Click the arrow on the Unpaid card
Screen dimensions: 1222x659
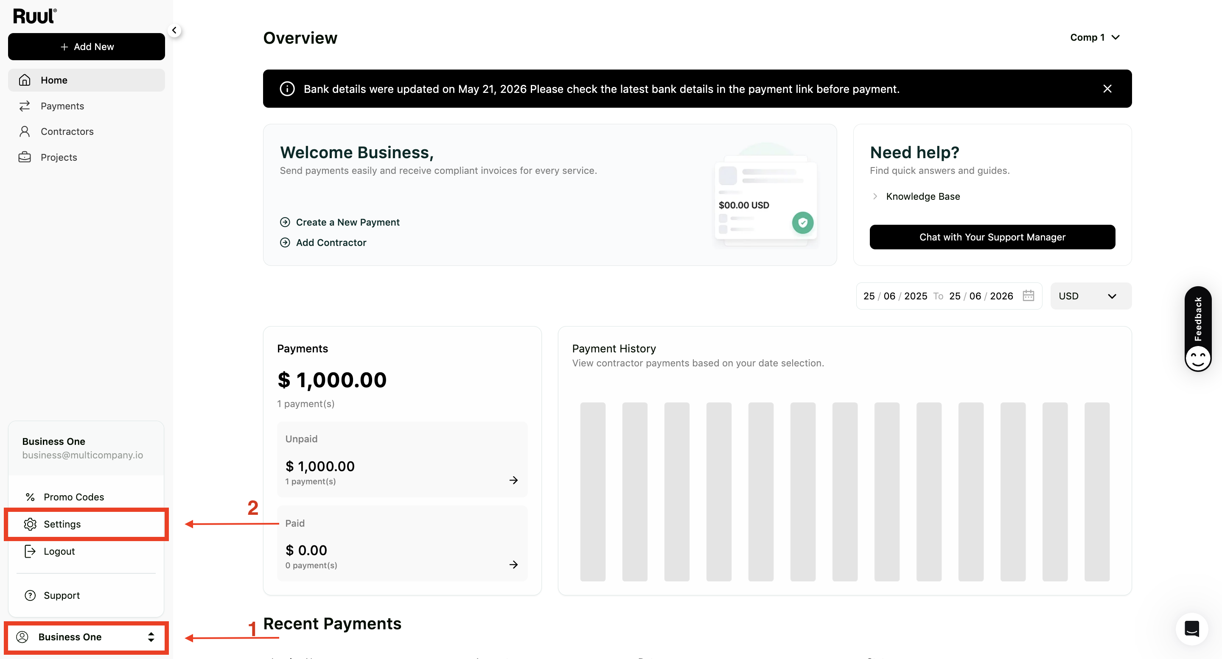513,480
